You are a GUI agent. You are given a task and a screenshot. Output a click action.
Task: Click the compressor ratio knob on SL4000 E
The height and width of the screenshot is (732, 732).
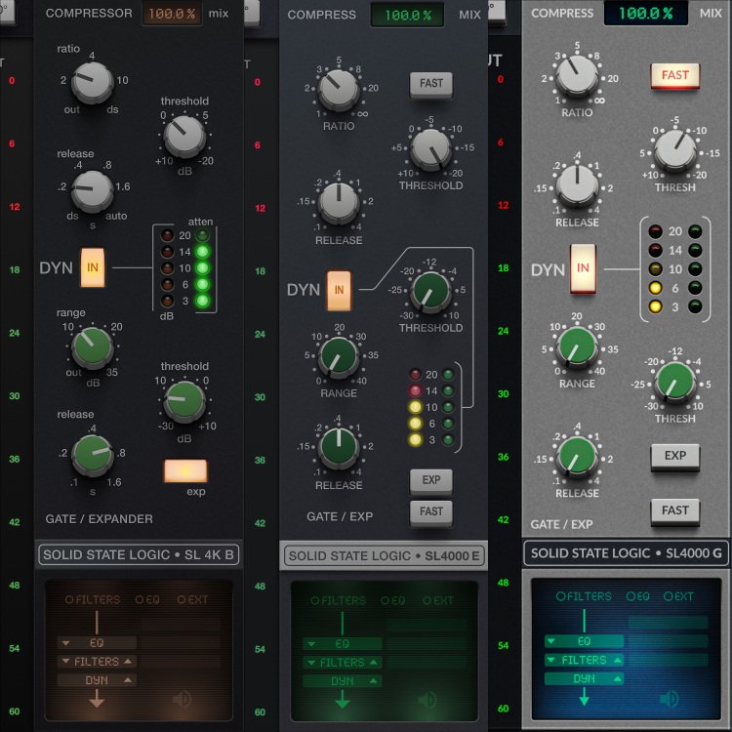coord(339,89)
